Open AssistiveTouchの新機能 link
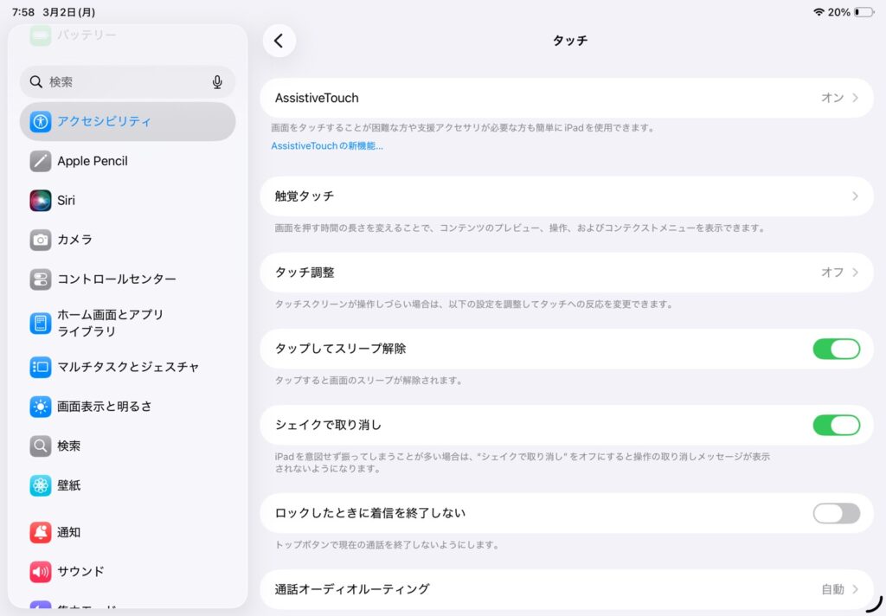Viewport: 886px width, 616px height. tap(327, 146)
